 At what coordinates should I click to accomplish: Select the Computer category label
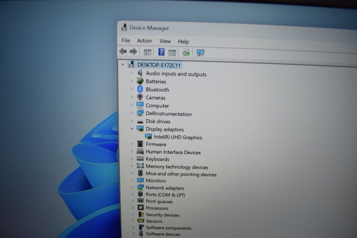pos(157,106)
